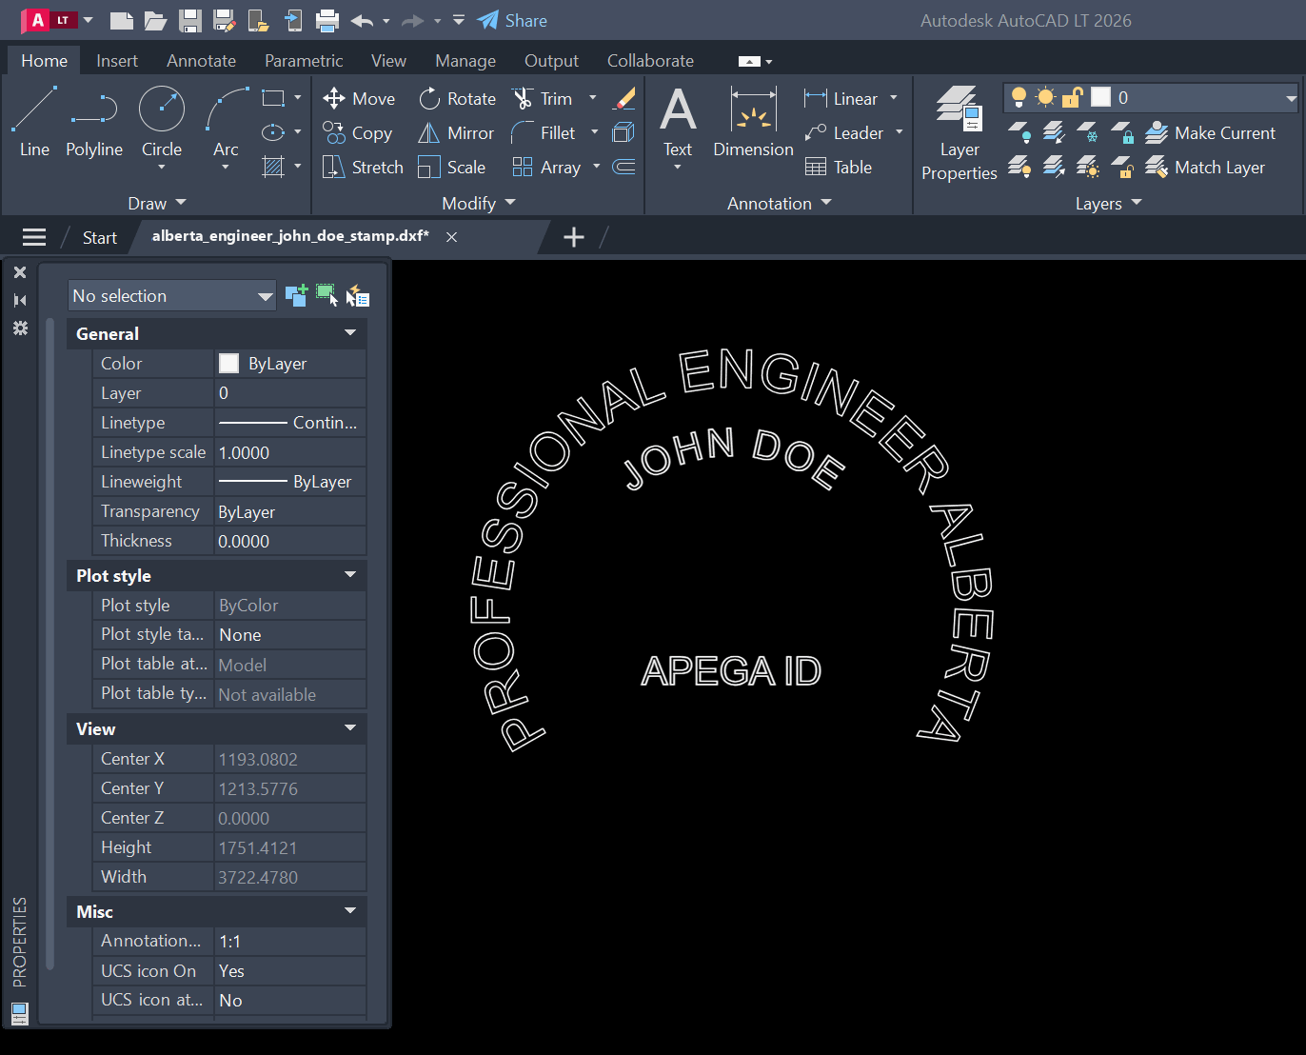This screenshot has width=1306, height=1055.
Task: Collapse the General section
Action: click(x=350, y=333)
